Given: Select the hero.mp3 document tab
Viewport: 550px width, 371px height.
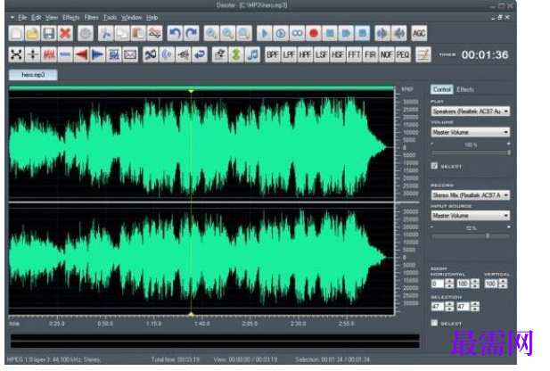Looking at the screenshot, I should [x=33, y=75].
